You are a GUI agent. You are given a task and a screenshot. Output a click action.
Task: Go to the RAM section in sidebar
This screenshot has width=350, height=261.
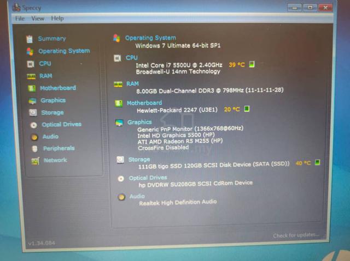tap(46, 76)
